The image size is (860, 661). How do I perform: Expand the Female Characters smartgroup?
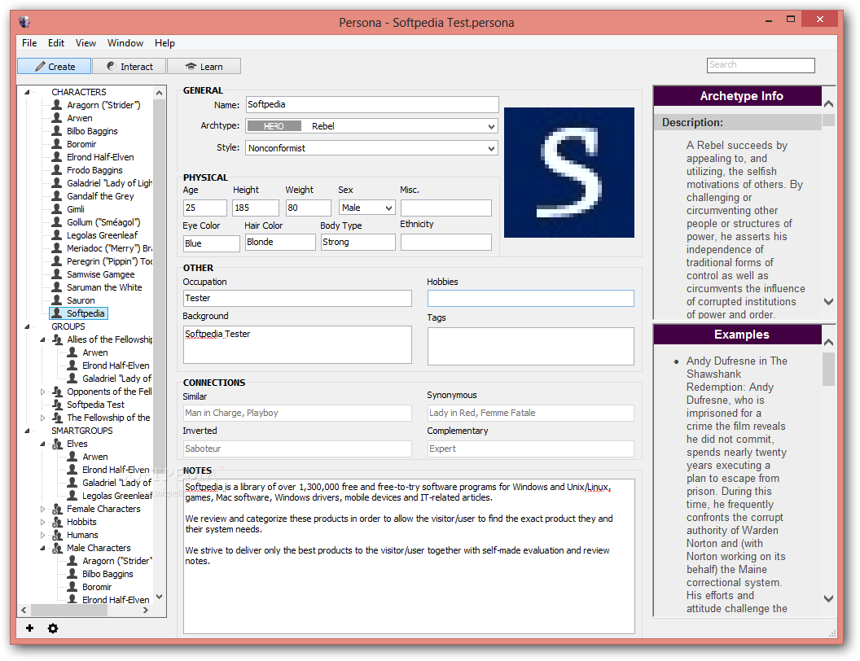[42, 509]
